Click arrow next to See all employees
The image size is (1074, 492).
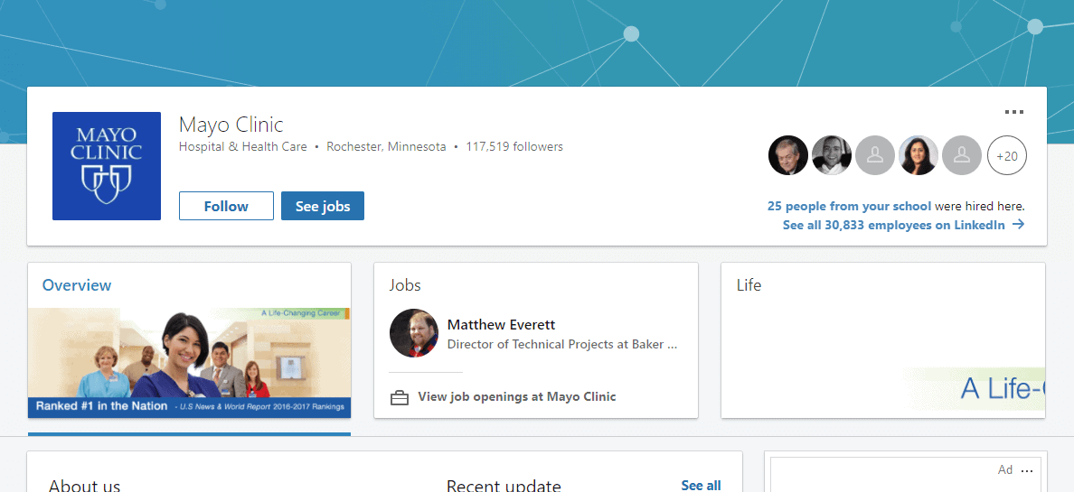(1019, 225)
